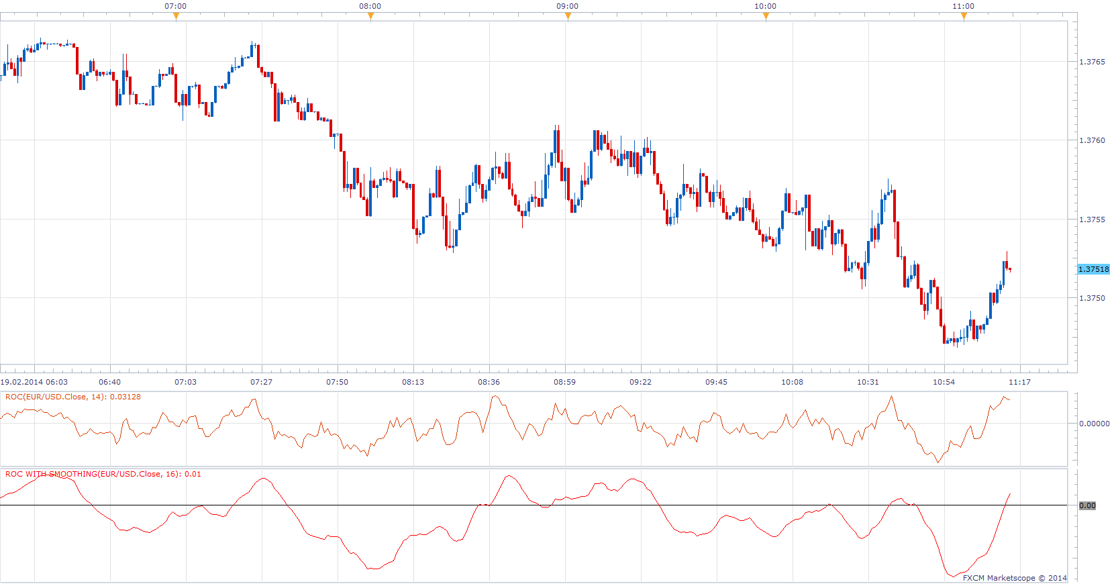This screenshot has width=1116, height=584.
Task: Click the 1.3760 price axis label
Action: click(1092, 140)
